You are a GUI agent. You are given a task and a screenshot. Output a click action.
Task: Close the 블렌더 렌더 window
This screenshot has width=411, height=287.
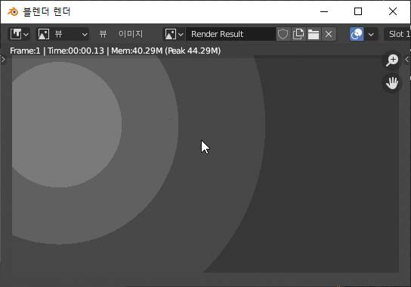(393, 11)
